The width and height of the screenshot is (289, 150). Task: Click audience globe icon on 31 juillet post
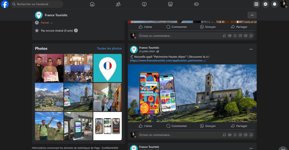(157, 51)
